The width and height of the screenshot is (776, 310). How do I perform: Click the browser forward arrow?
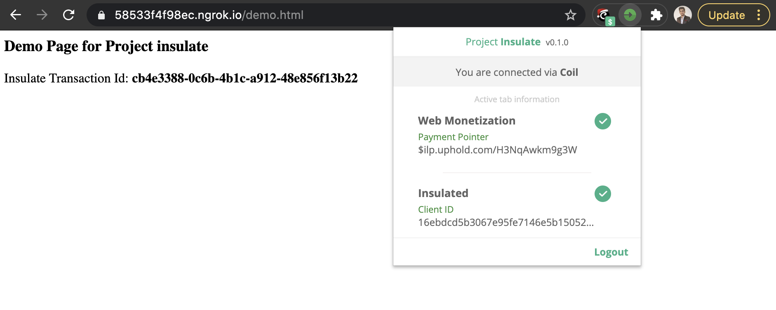[42, 15]
